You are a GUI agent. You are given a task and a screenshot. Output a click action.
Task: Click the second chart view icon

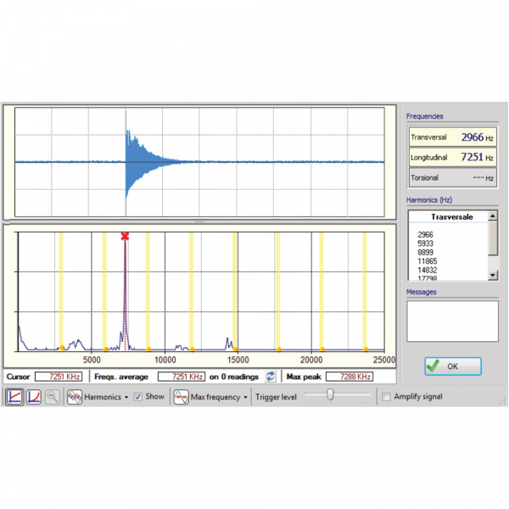click(33, 396)
